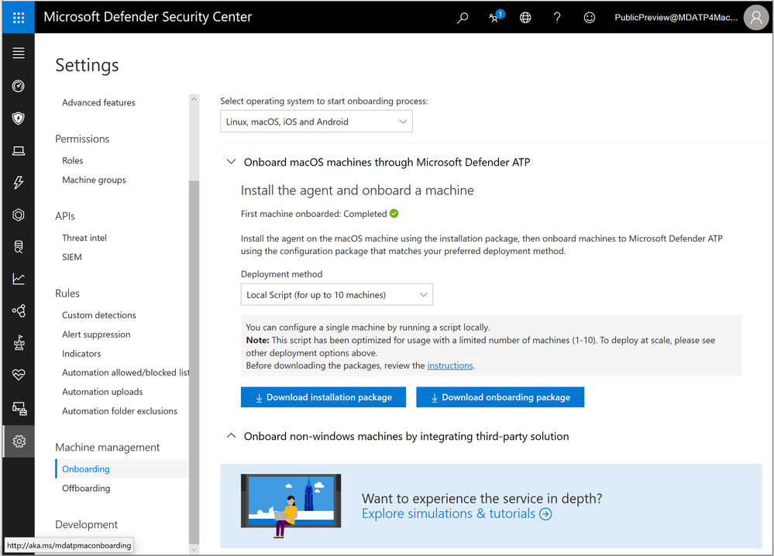Collapse the Onboard macOS machines section
Screen dimensions: 774x556
[231, 162]
